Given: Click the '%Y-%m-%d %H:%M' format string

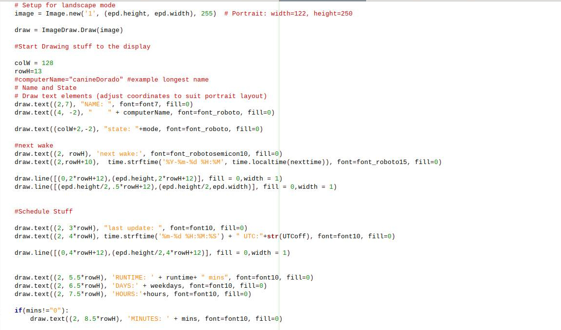Looking at the screenshot, I should pos(191,162).
